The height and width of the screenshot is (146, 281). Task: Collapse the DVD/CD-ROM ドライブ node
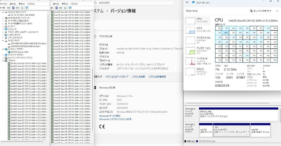3,12
